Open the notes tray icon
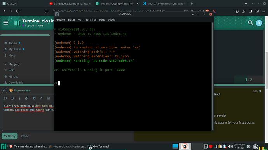Viewport: 268px width, 150px height. 206,147
